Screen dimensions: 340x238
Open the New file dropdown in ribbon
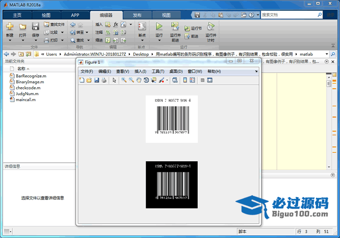pyautogui.click(x=10, y=40)
